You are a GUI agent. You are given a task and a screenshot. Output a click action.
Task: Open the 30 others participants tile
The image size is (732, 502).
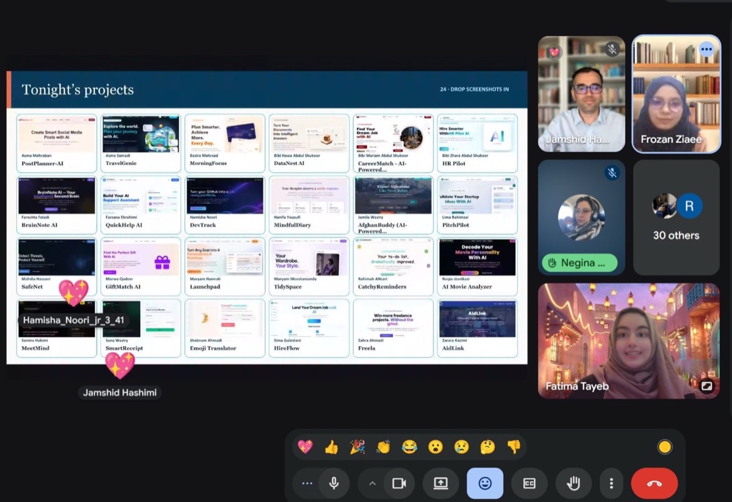[x=676, y=217]
